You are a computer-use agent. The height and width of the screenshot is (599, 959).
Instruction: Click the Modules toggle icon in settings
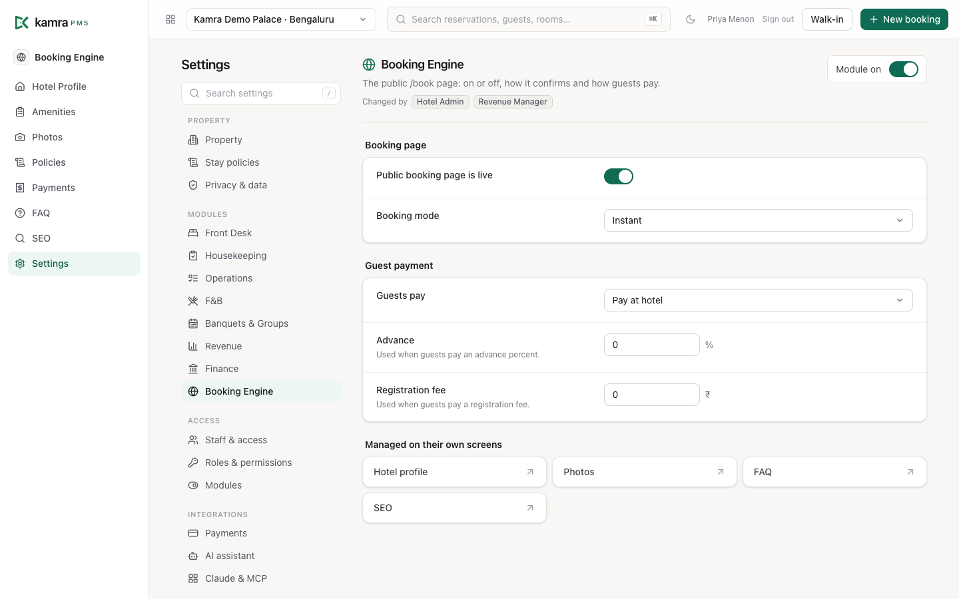pyautogui.click(x=193, y=485)
